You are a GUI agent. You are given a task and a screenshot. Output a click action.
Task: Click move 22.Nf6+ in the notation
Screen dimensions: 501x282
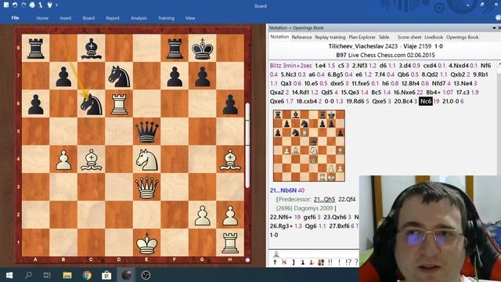(x=281, y=217)
